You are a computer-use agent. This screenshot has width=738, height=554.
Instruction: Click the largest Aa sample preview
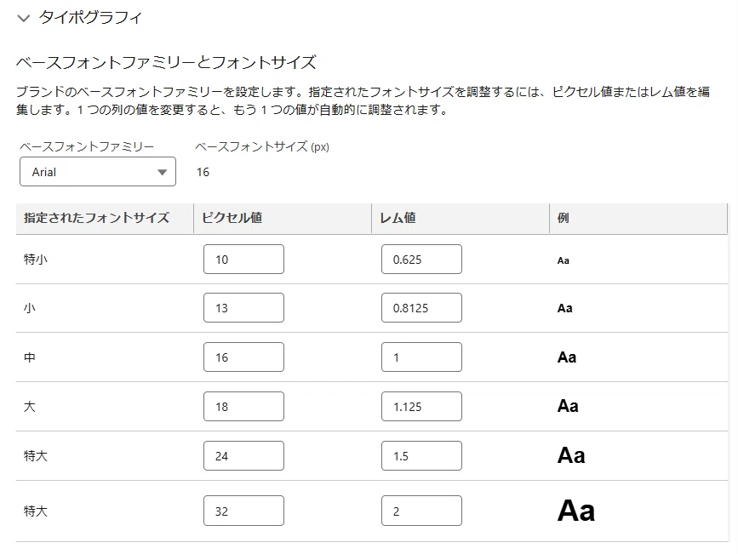pyautogui.click(x=576, y=511)
